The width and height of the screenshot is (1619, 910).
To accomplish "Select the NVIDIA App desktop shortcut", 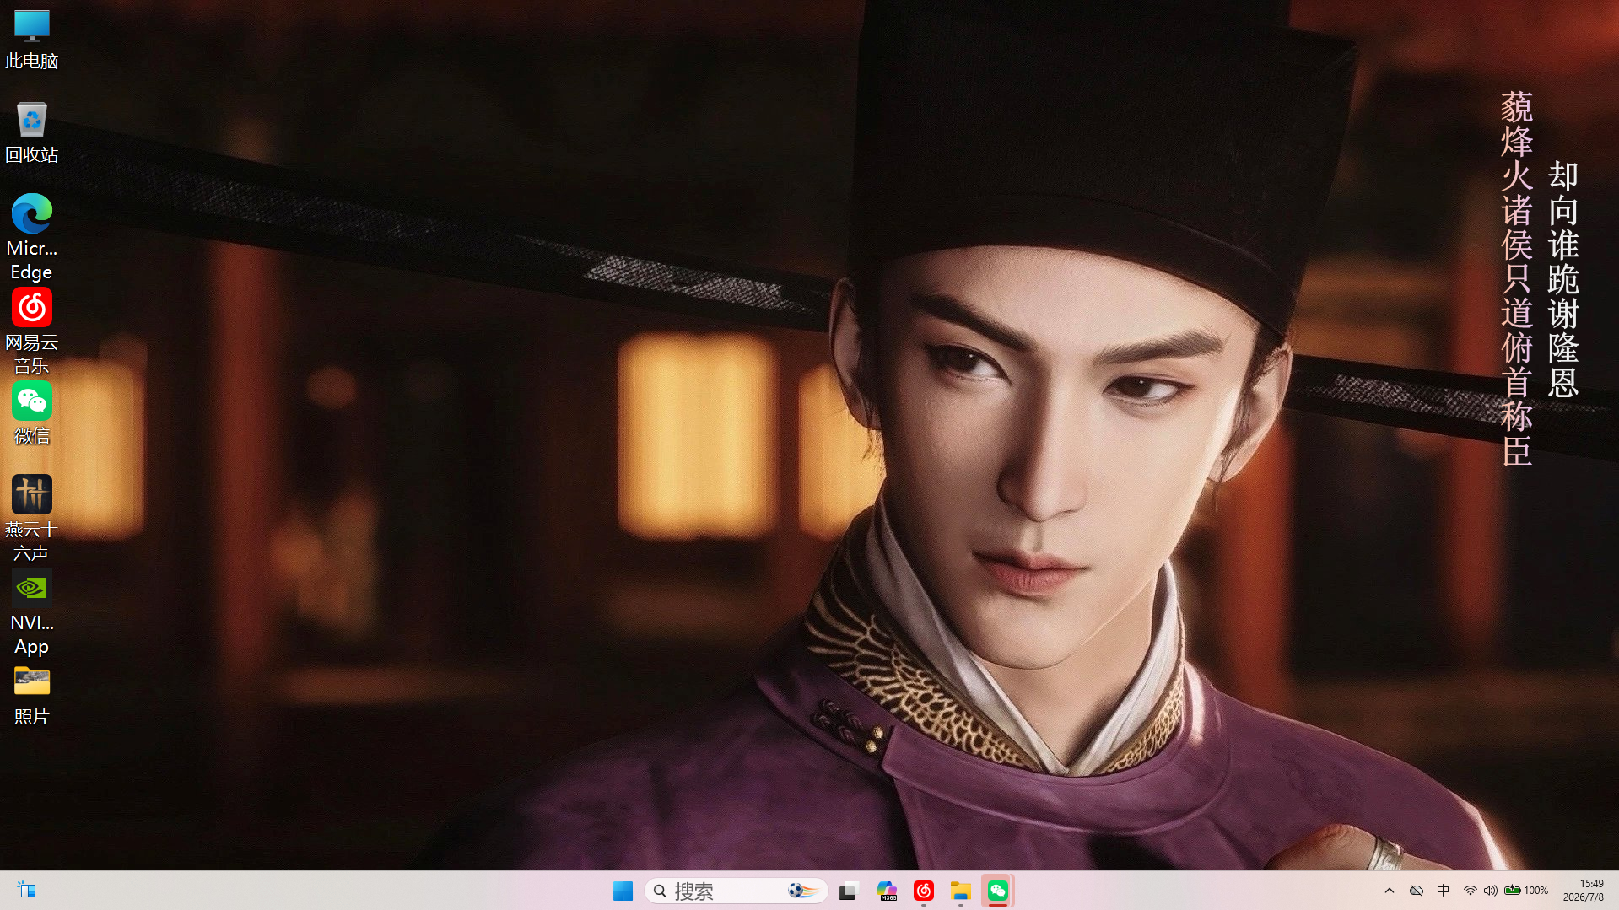I will tap(31, 612).
